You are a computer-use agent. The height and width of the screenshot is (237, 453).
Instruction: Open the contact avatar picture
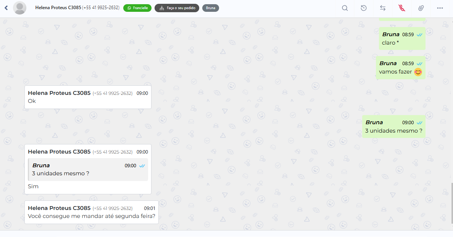click(19, 8)
